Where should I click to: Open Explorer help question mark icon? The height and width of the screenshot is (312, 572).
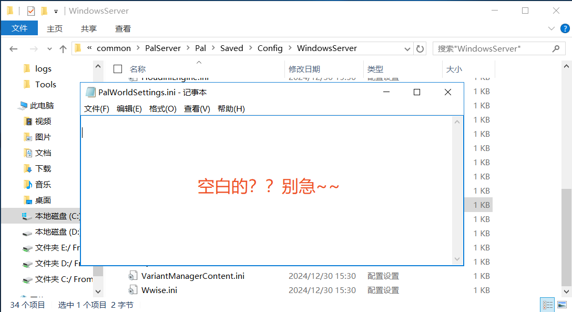[563, 28]
